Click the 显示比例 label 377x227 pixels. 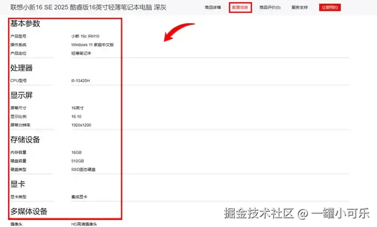click(x=18, y=116)
